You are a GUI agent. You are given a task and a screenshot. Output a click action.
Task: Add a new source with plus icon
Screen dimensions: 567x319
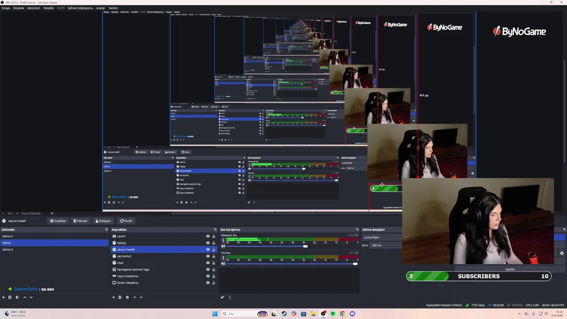(113, 297)
